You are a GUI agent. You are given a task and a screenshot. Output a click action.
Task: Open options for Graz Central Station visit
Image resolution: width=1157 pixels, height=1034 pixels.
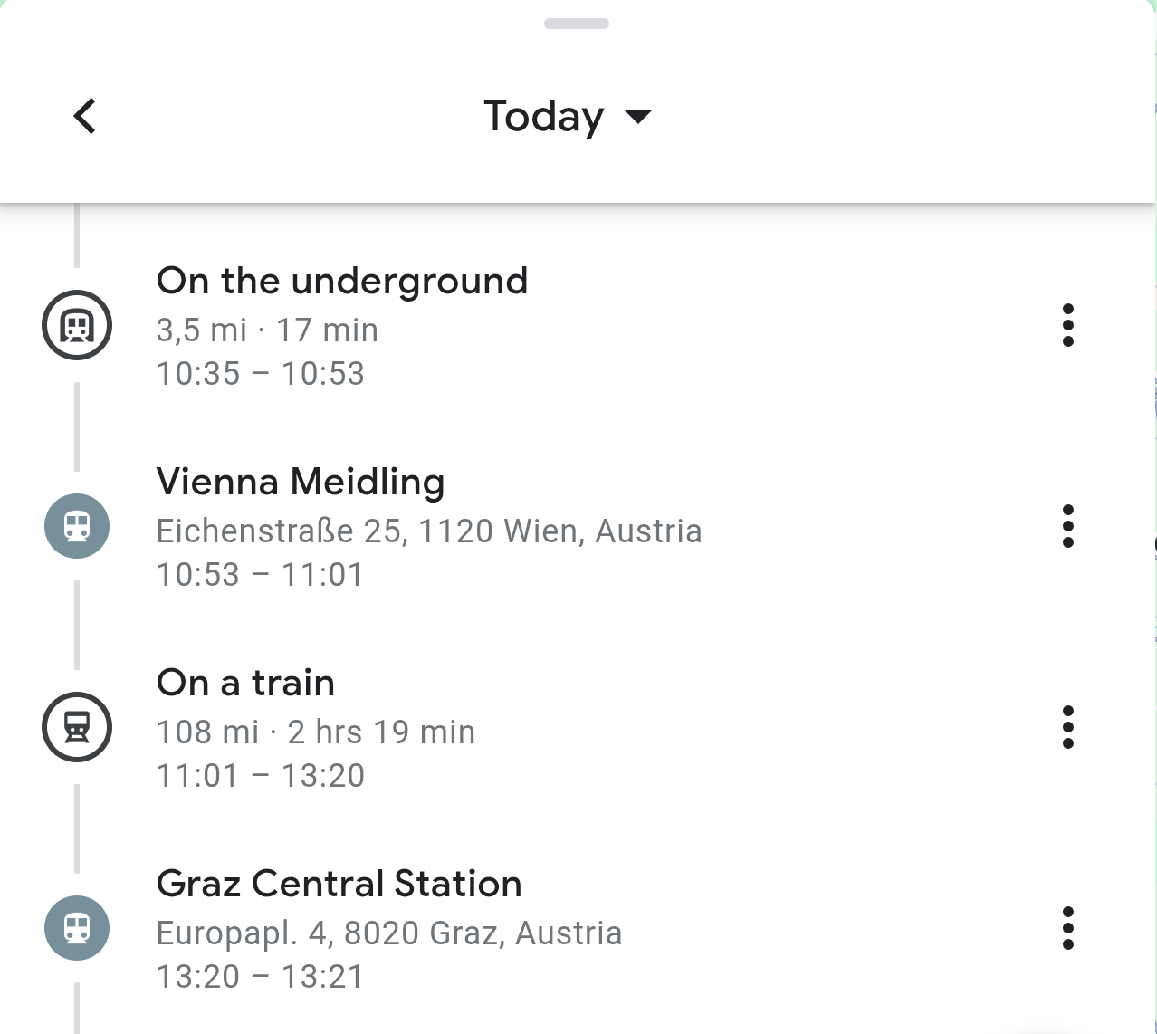pyautogui.click(x=1068, y=928)
